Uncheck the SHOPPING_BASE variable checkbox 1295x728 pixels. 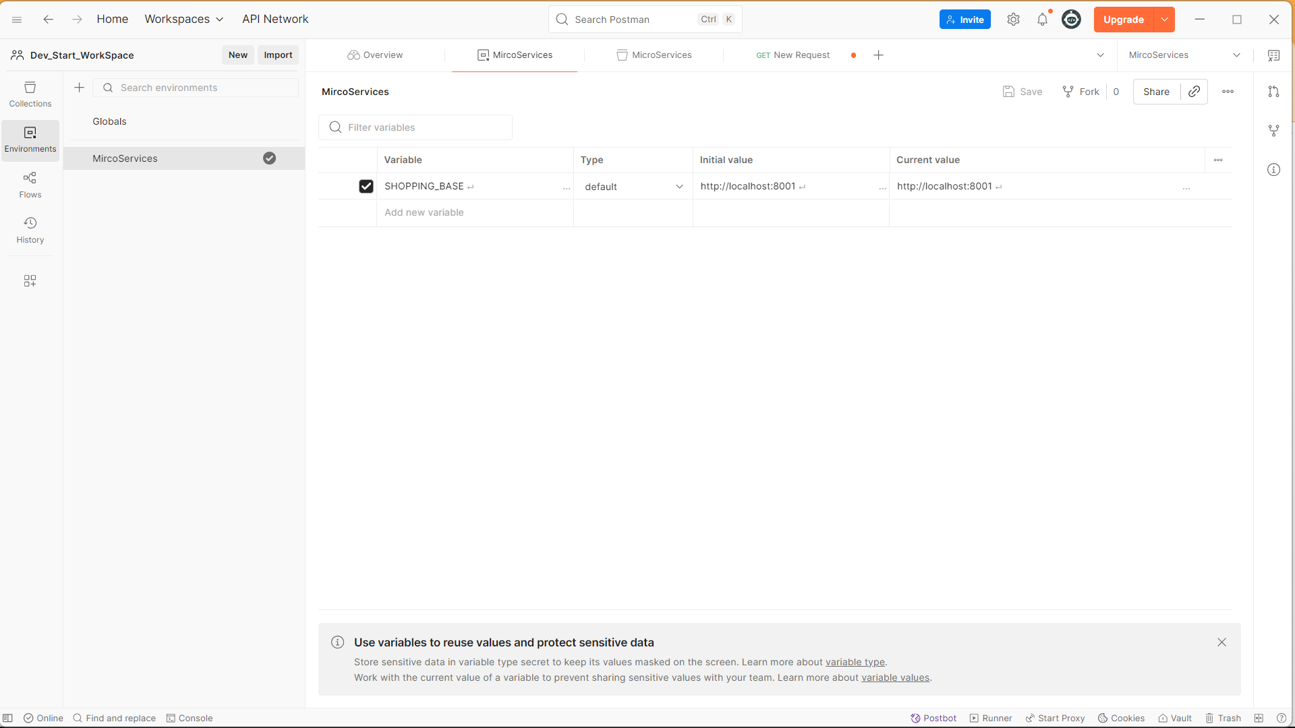(366, 186)
